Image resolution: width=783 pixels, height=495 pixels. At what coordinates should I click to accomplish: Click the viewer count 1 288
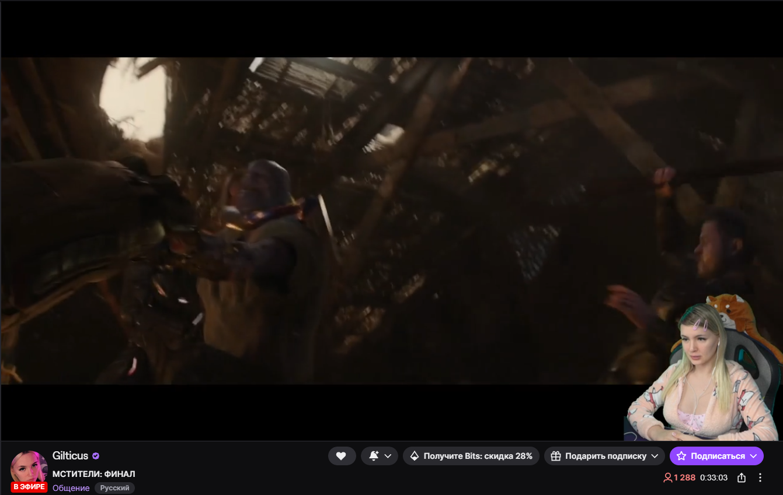[x=680, y=478]
